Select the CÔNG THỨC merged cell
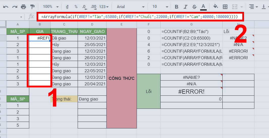269x138 pixels. coord(122,78)
